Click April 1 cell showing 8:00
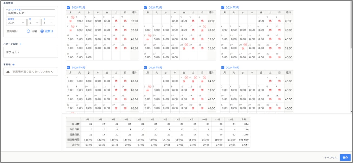This screenshot has height=163, width=353. [71, 79]
